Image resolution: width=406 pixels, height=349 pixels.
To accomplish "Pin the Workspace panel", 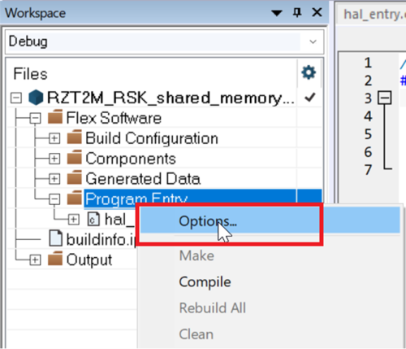I will [297, 12].
